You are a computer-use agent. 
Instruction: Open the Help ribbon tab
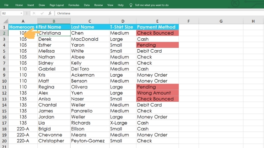[x=120, y=5]
